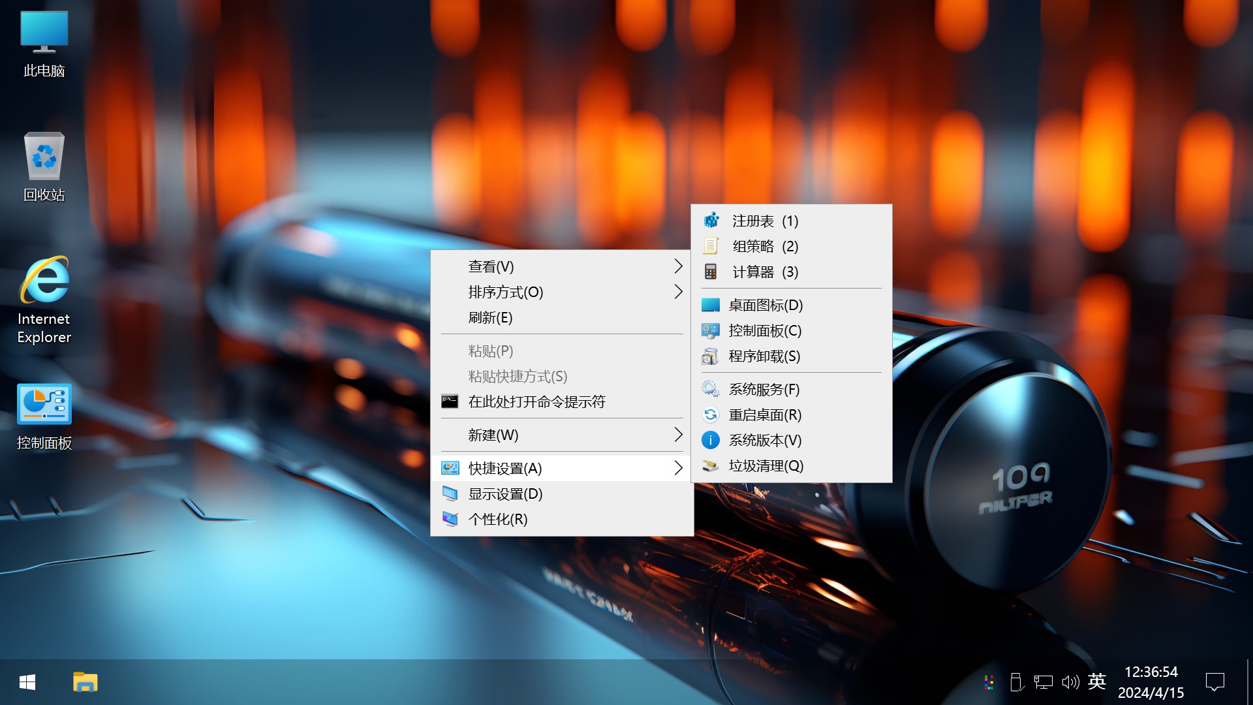Open 此电脑 desktop icon
1253x705 pixels.
pyautogui.click(x=44, y=39)
